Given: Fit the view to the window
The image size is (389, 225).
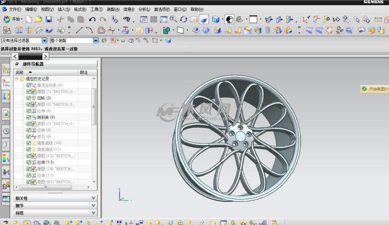Looking at the screenshot, I should click(144, 19).
